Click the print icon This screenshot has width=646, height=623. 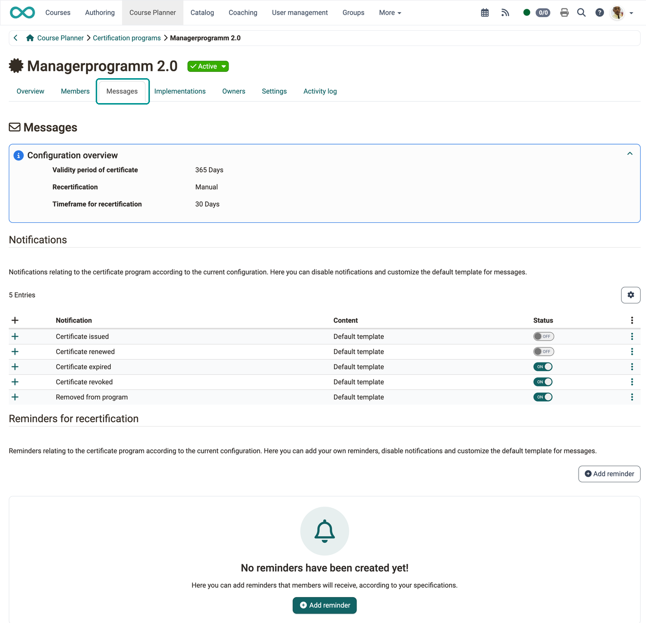(564, 13)
